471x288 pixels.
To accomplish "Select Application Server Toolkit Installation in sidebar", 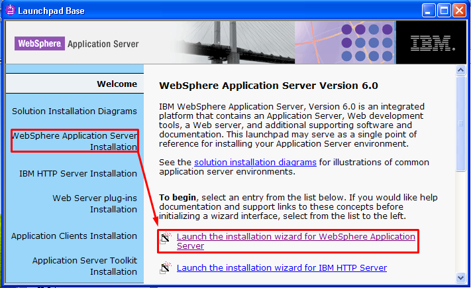I will (85, 265).
